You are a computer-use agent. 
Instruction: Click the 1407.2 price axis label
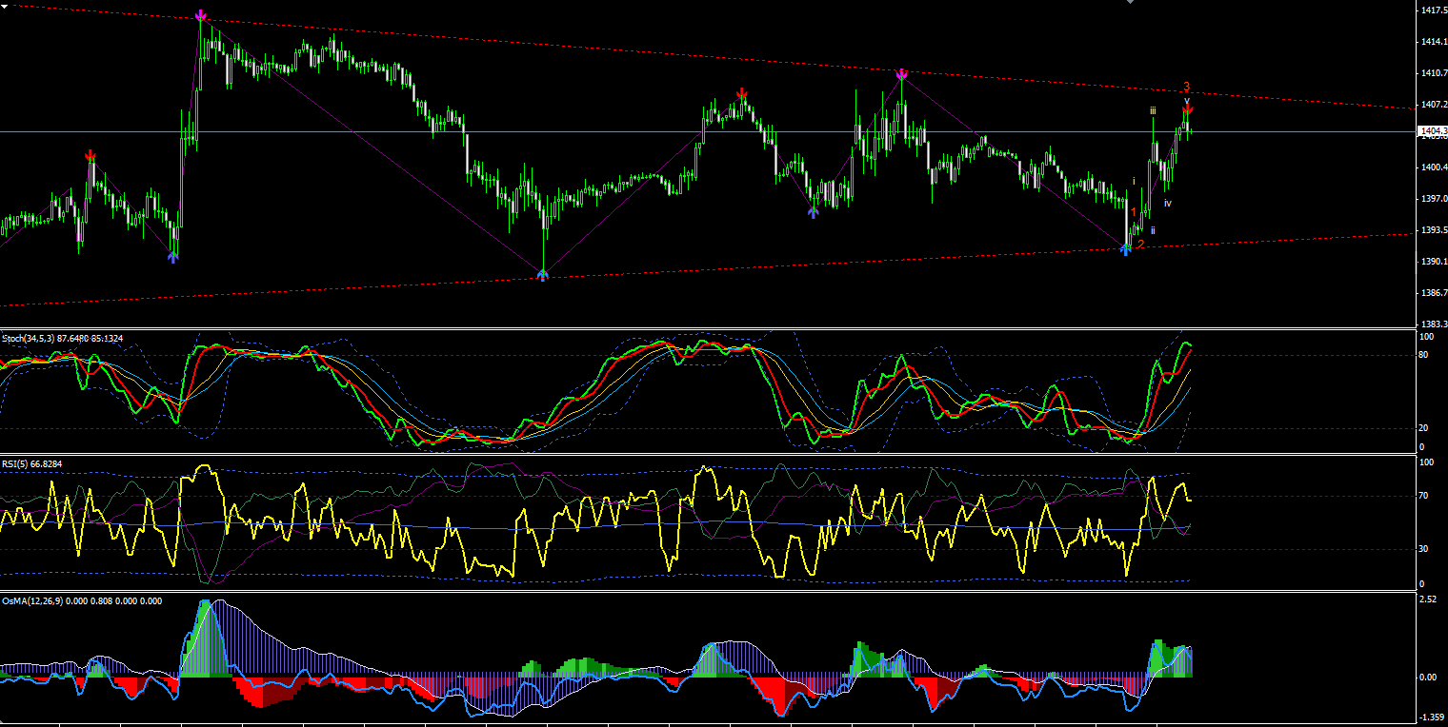1434,105
